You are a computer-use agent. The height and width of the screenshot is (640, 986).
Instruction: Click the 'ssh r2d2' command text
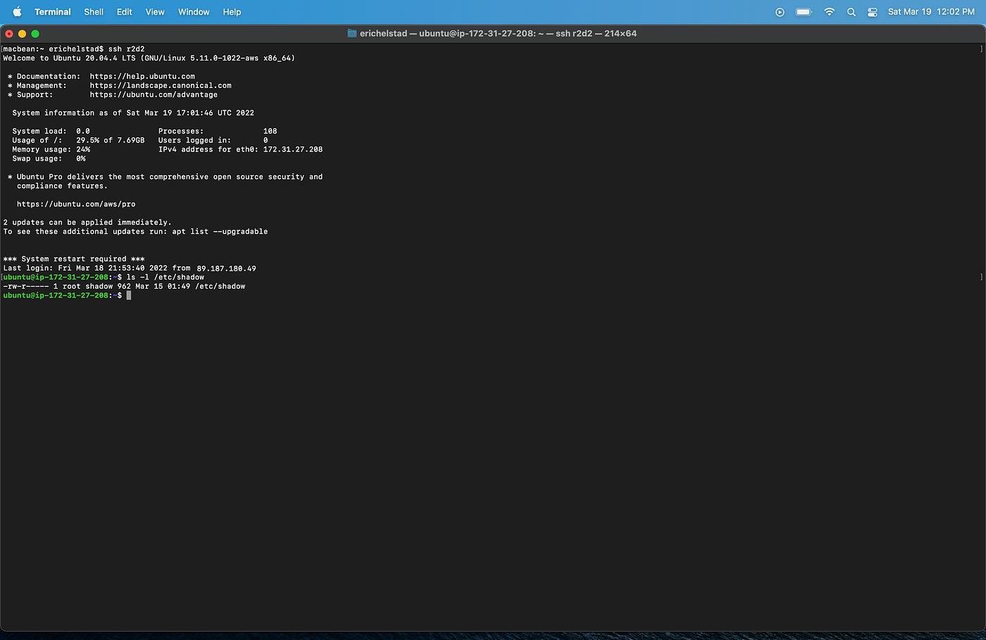pyautogui.click(x=127, y=49)
